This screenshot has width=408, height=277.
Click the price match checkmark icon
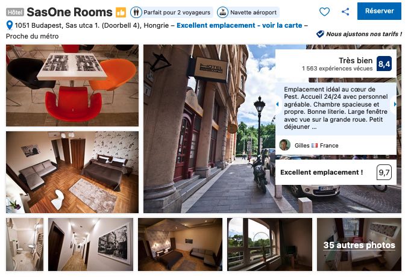coord(320,34)
